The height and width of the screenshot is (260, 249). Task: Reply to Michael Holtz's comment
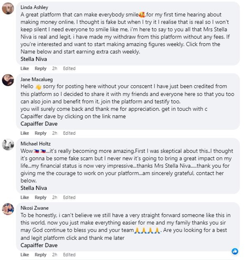click(41, 197)
